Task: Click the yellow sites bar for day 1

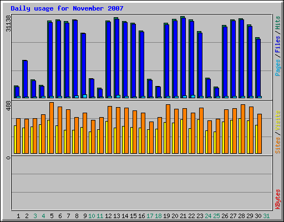Action: tap(15, 139)
